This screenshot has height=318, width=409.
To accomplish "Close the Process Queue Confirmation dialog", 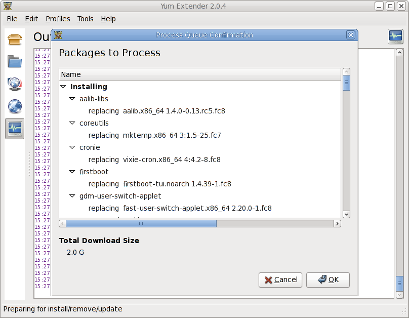I will click(351, 35).
